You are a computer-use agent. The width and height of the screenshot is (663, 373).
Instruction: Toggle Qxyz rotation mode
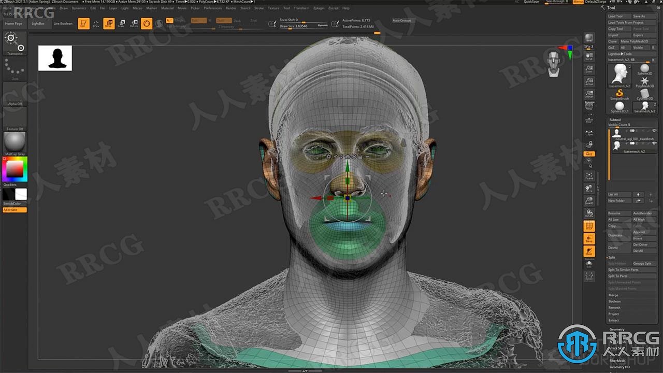[589, 154]
